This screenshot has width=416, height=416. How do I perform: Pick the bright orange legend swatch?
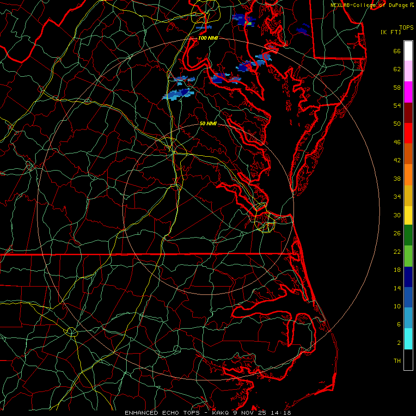click(408, 175)
